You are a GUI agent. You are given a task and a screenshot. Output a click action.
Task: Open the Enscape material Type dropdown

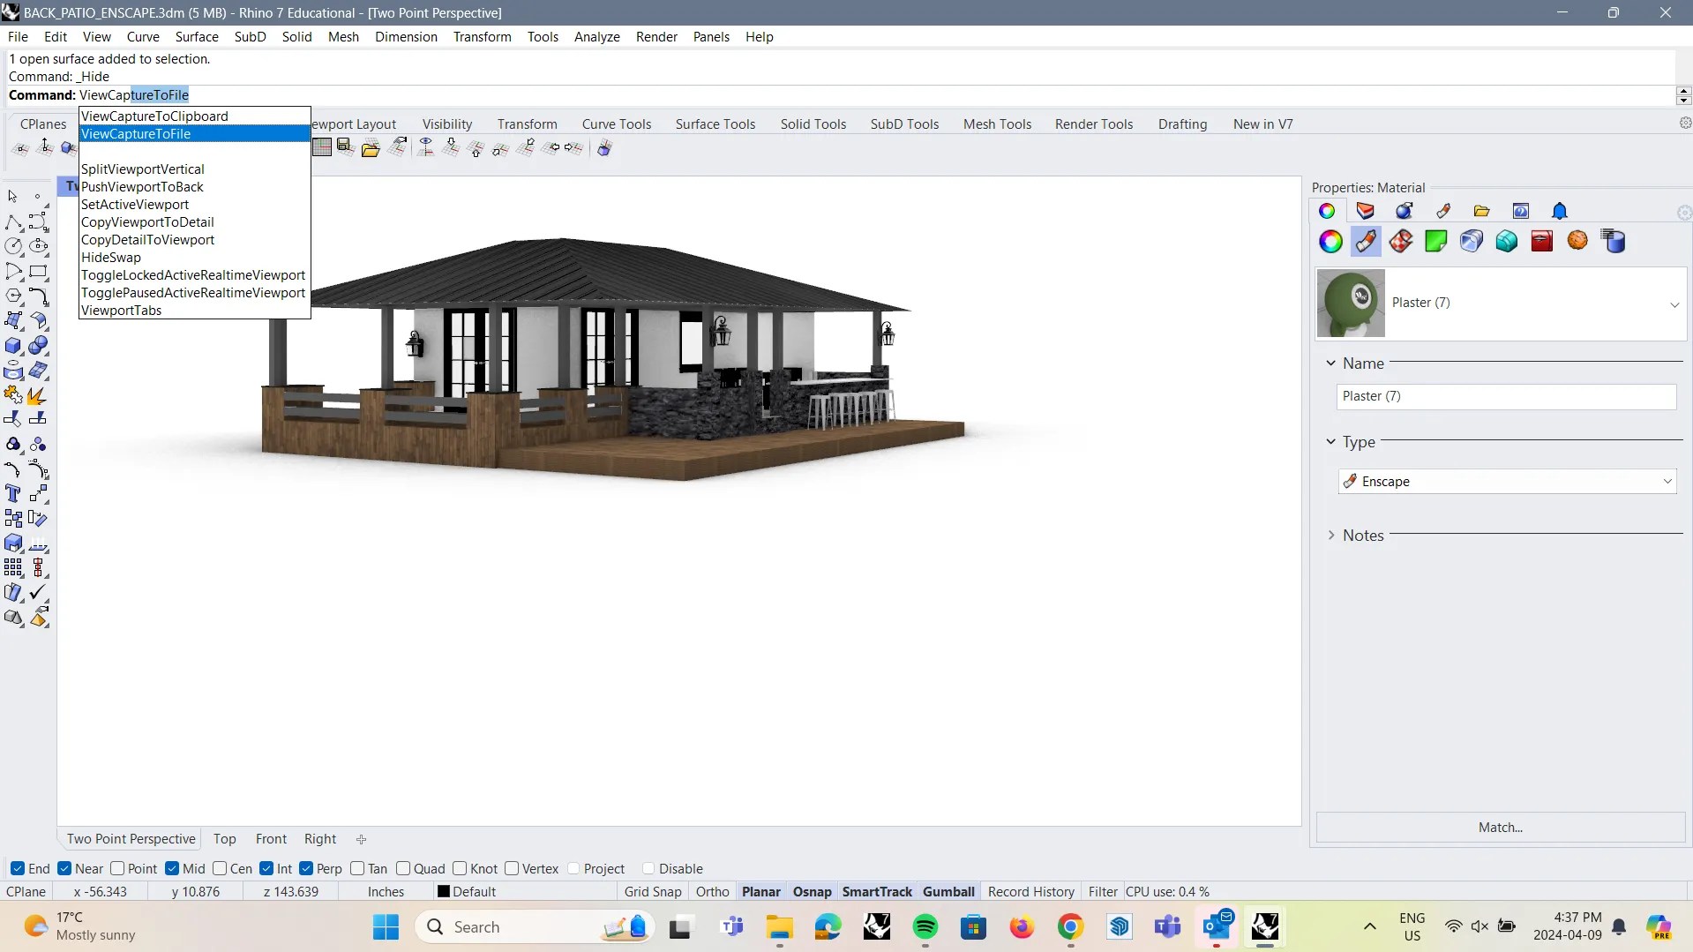pyautogui.click(x=1667, y=481)
